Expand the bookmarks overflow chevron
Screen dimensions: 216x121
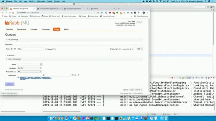pyautogui.click(x=132, y=16)
